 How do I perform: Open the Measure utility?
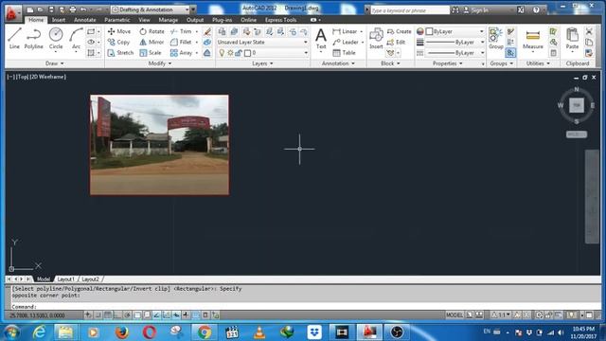click(532, 40)
